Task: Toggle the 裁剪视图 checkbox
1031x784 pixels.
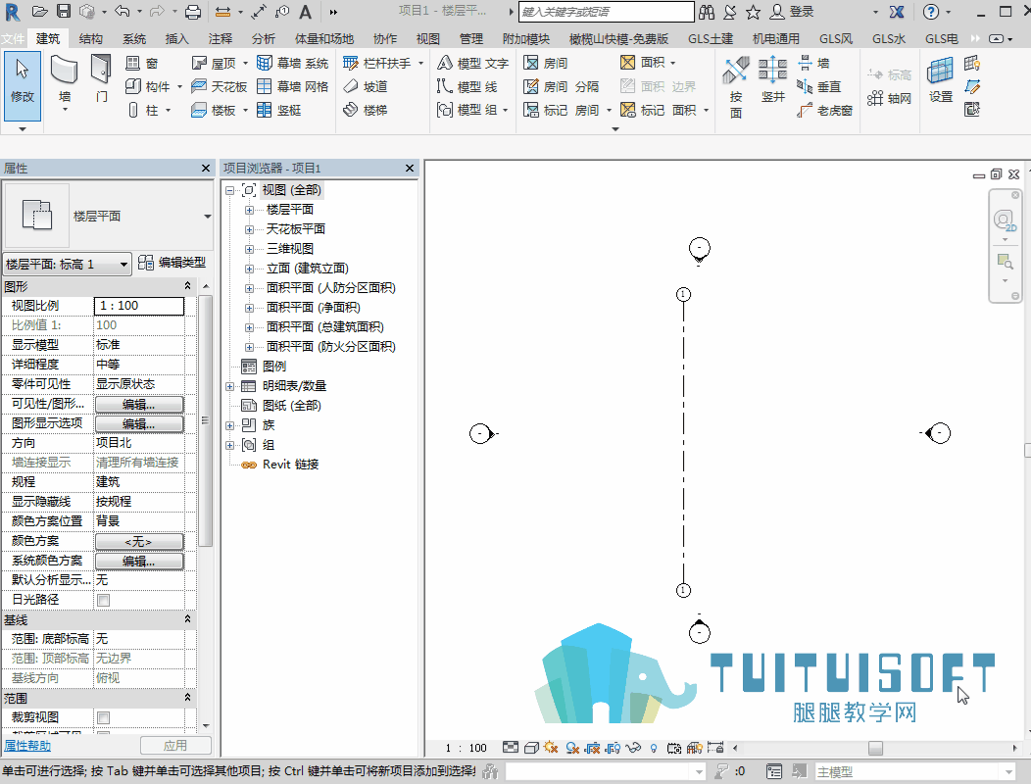Action: pyautogui.click(x=103, y=717)
